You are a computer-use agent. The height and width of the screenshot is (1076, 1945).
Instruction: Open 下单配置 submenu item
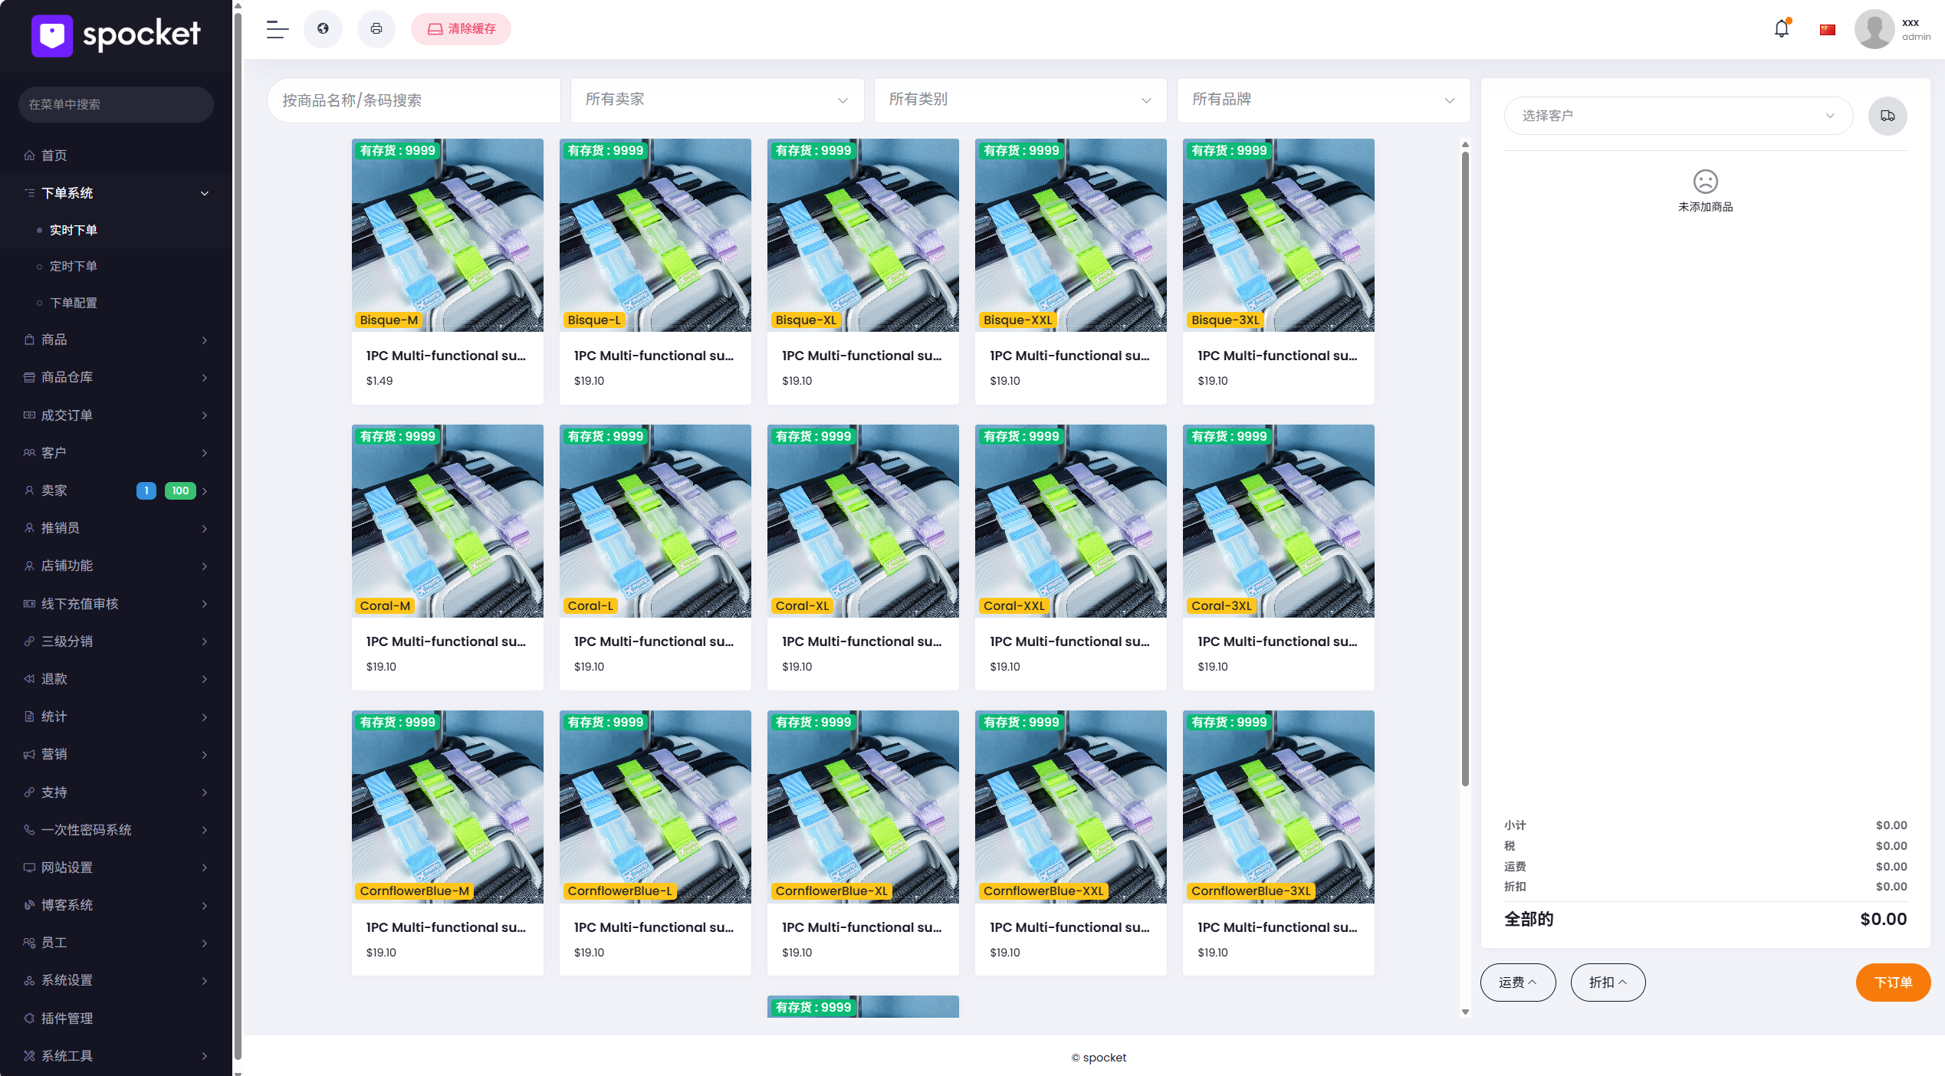[x=74, y=303]
